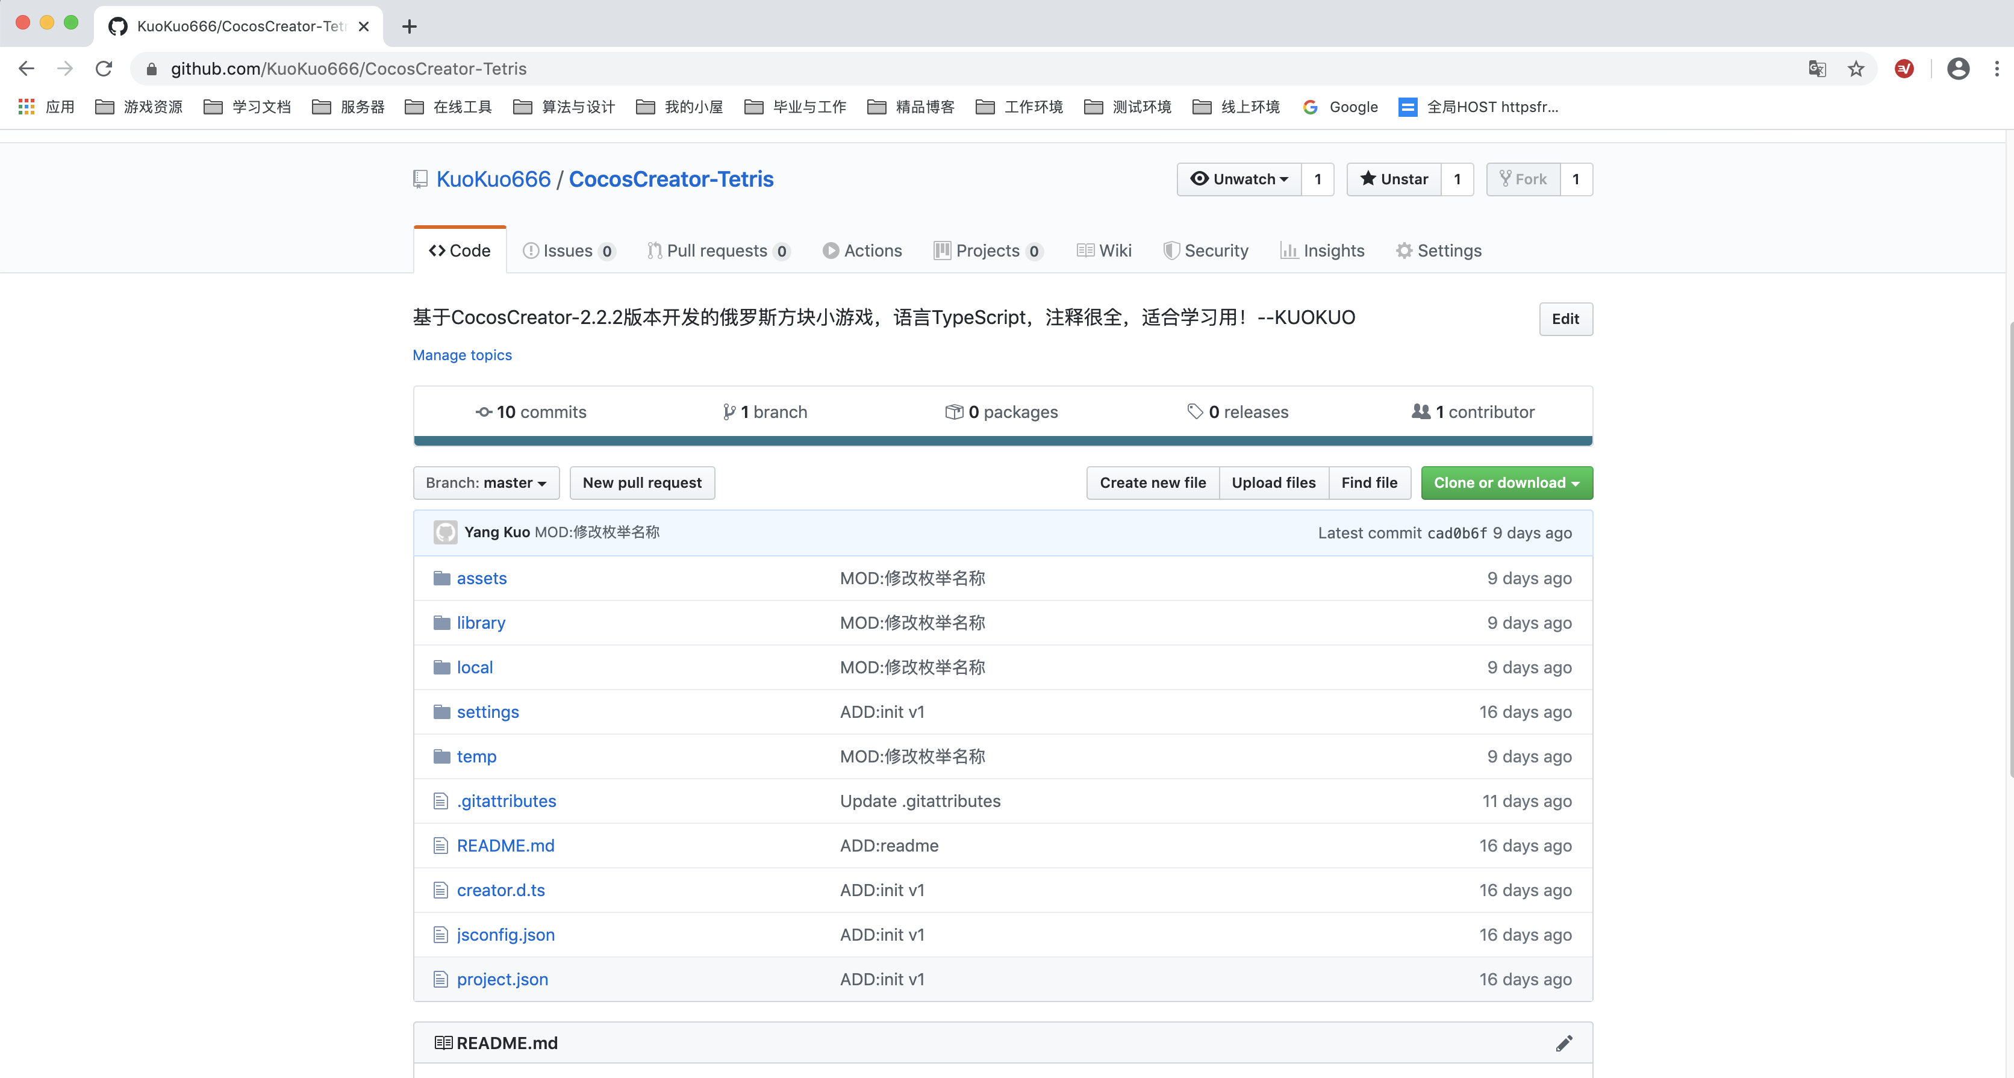Open latest commit cad0b6f
The height and width of the screenshot is (1078, 2014).
[x=1457, y=533]
